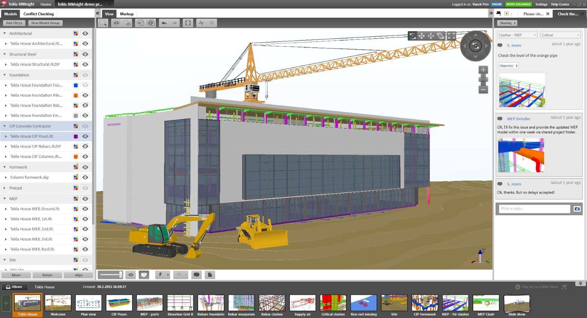The width and height of the screenshot is (587, 318).
Task: Open the Clashes - MEP dropdown
Action: (517, 35)
